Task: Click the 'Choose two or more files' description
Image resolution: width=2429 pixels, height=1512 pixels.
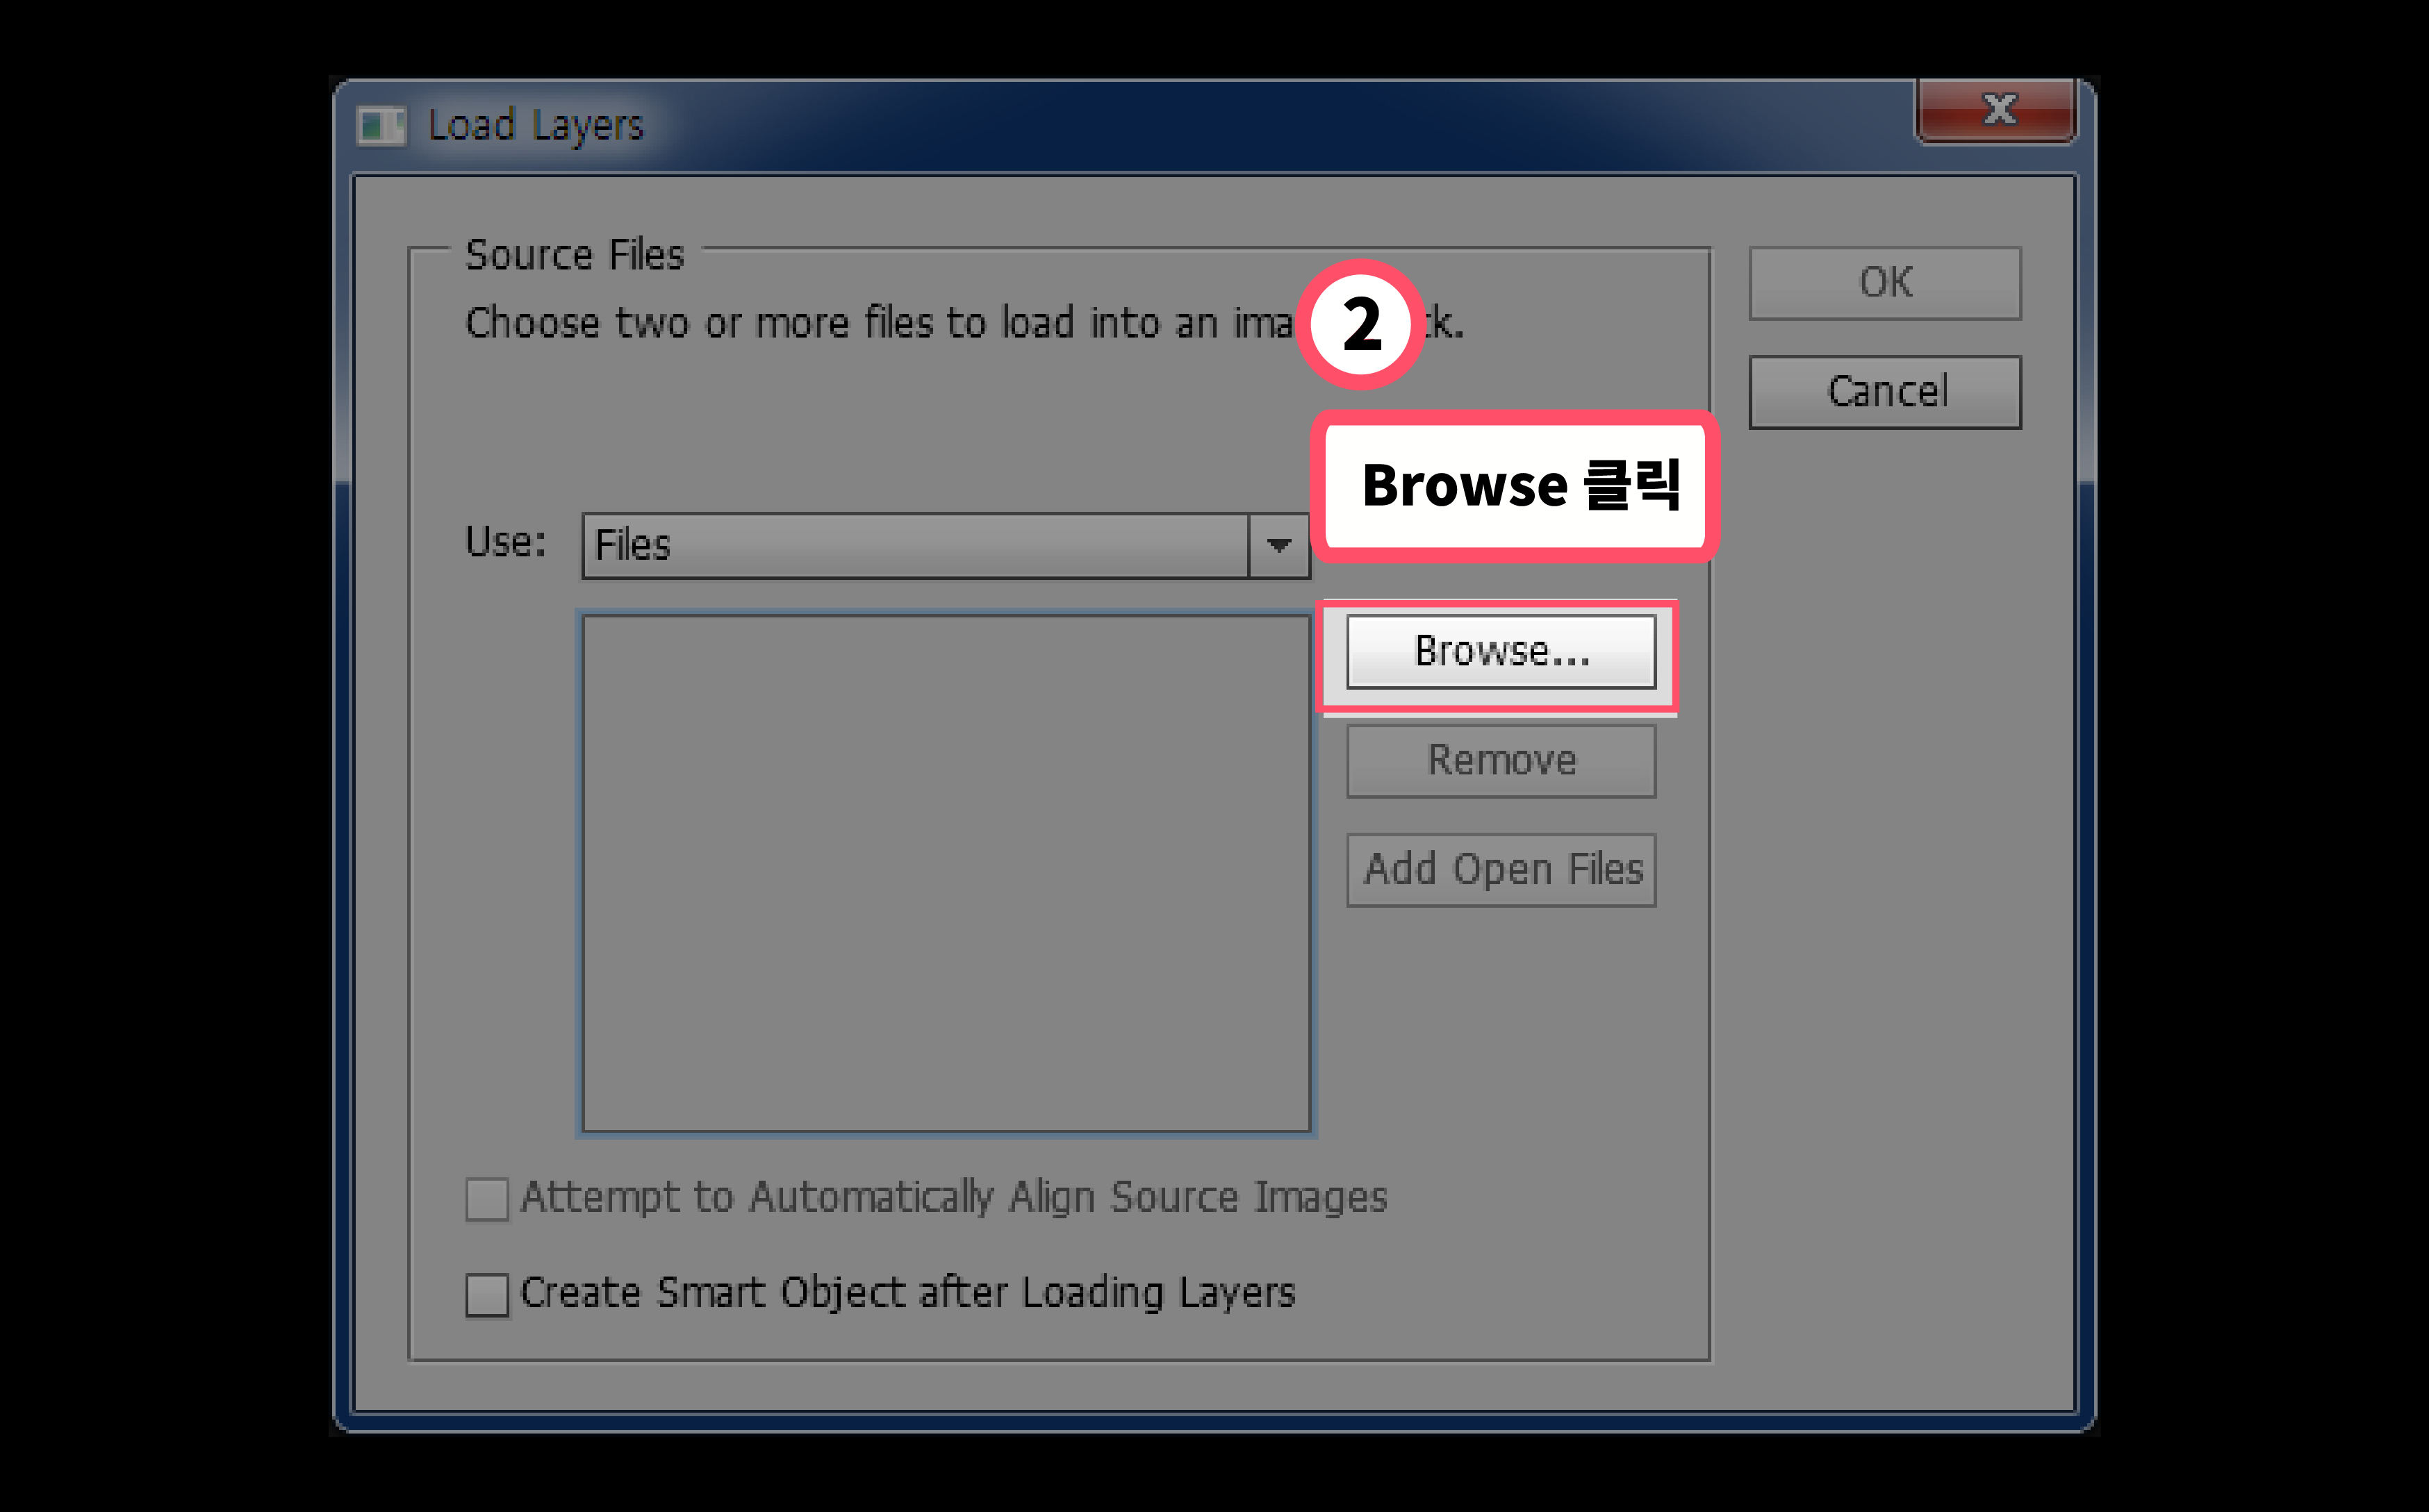Action: pos(880,323)
